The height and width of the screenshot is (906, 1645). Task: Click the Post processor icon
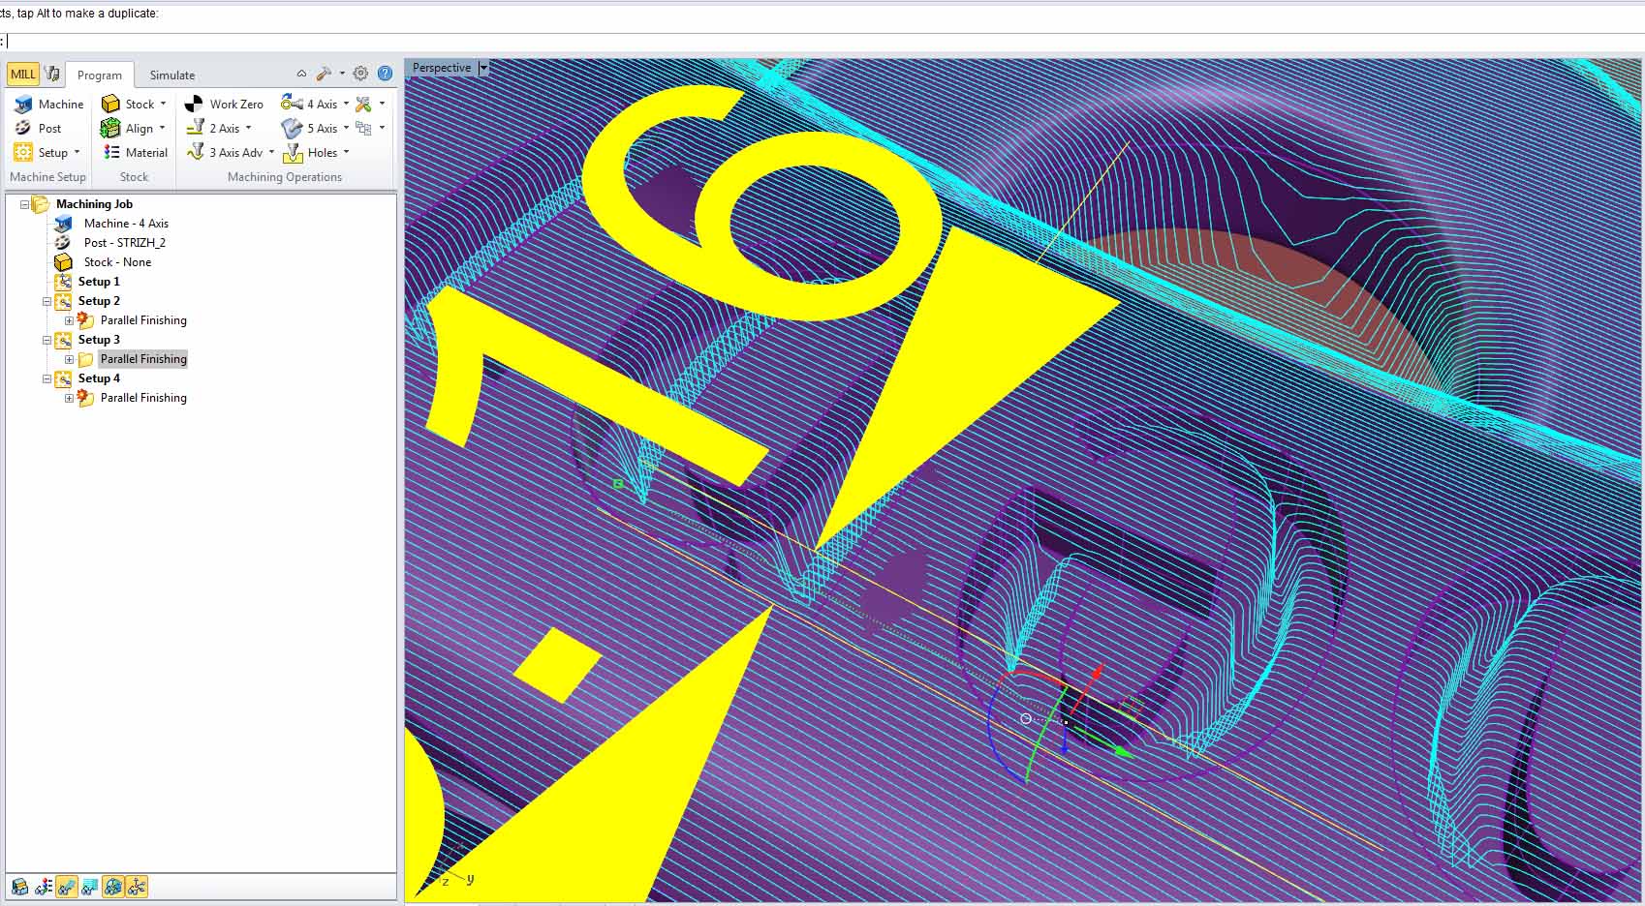23,128
